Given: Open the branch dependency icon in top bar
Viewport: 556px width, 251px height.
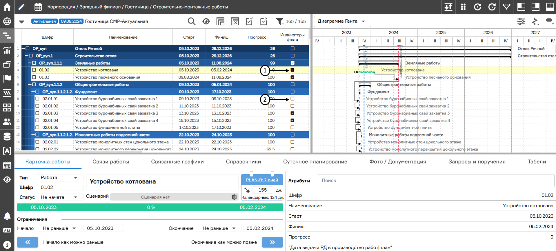Looking at the screenshot, I should point(506,7).
